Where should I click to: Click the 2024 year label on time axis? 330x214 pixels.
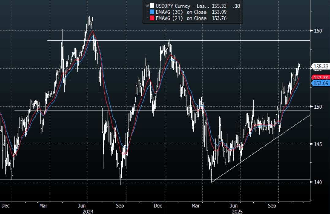[88, 211]
